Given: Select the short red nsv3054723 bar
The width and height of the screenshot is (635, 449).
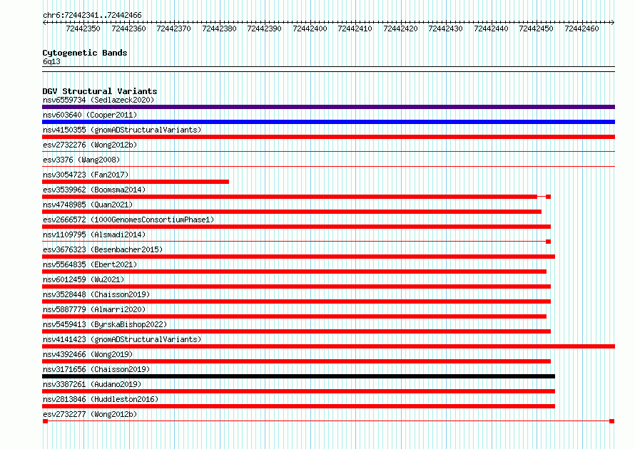Looking at the screenshot, I should pyautogui.click(x=136, y=182).
